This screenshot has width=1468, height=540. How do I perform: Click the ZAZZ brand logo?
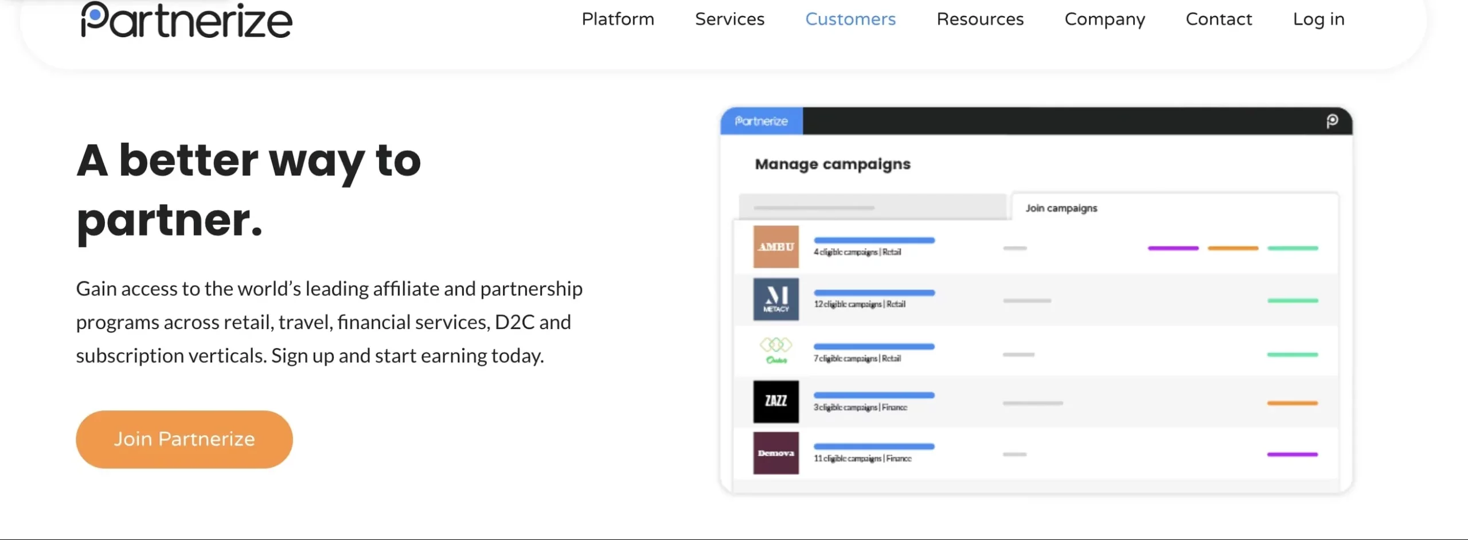point(776,401)
